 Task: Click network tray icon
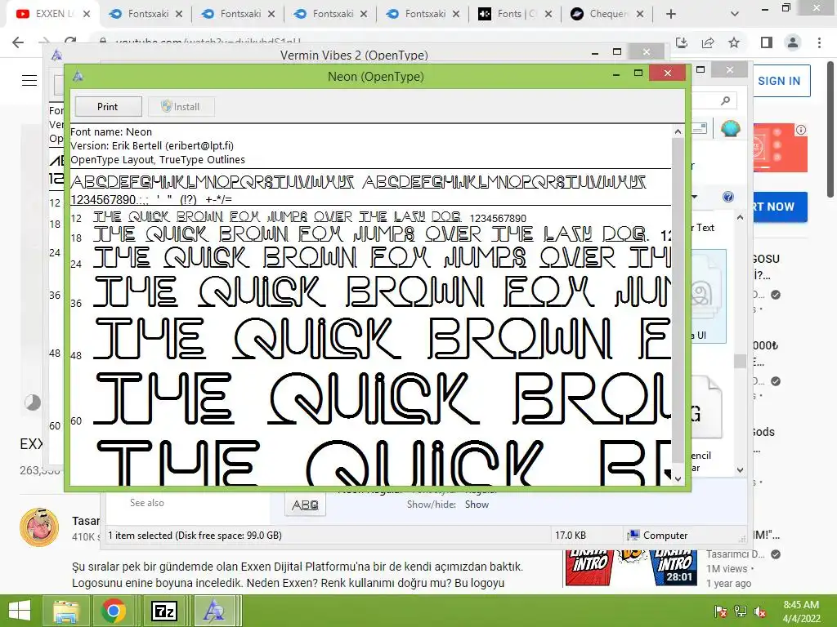point(740,611)
